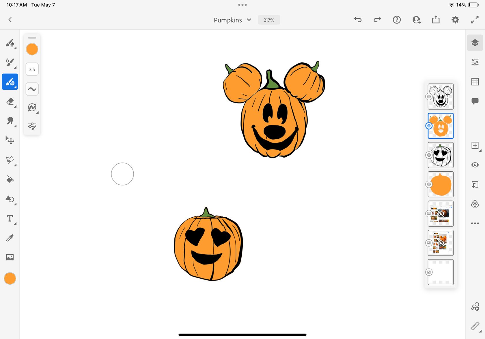Open the orange color swatch in brush options
Viewport: 485px width, 339px height.
tap(32, 49)
